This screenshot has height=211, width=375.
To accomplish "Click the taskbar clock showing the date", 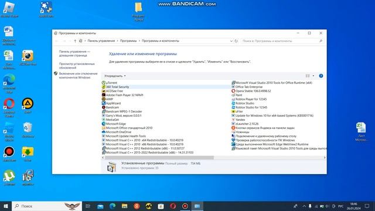I will point(353,206).
